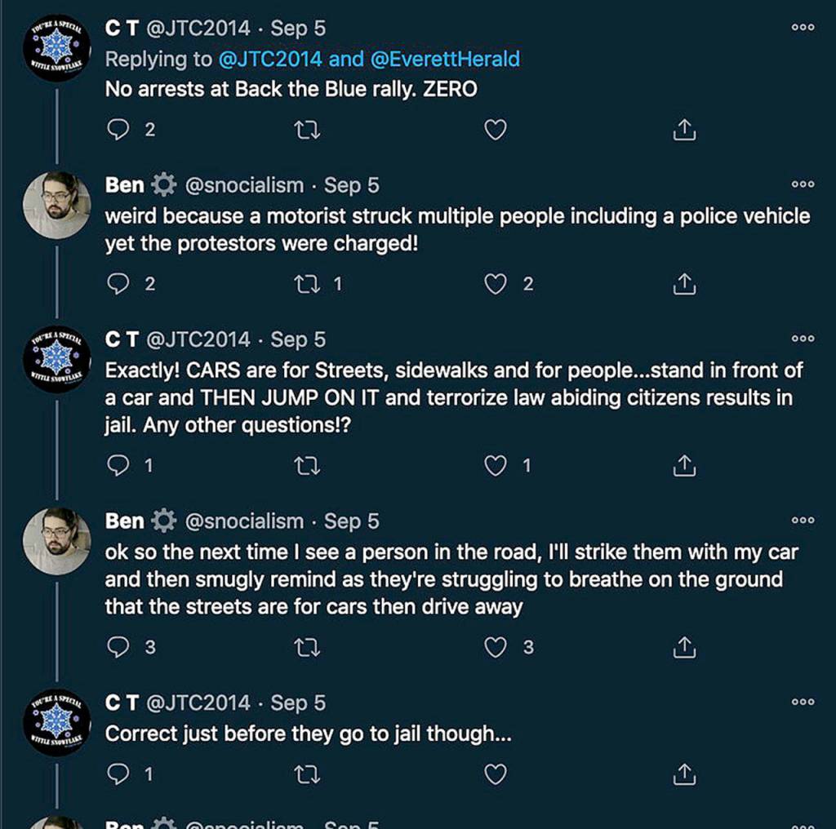Like the "No arrests at Back the Blue rally" tweet
The width and height of the screenshot is (836, 829).
coord(496,130)
